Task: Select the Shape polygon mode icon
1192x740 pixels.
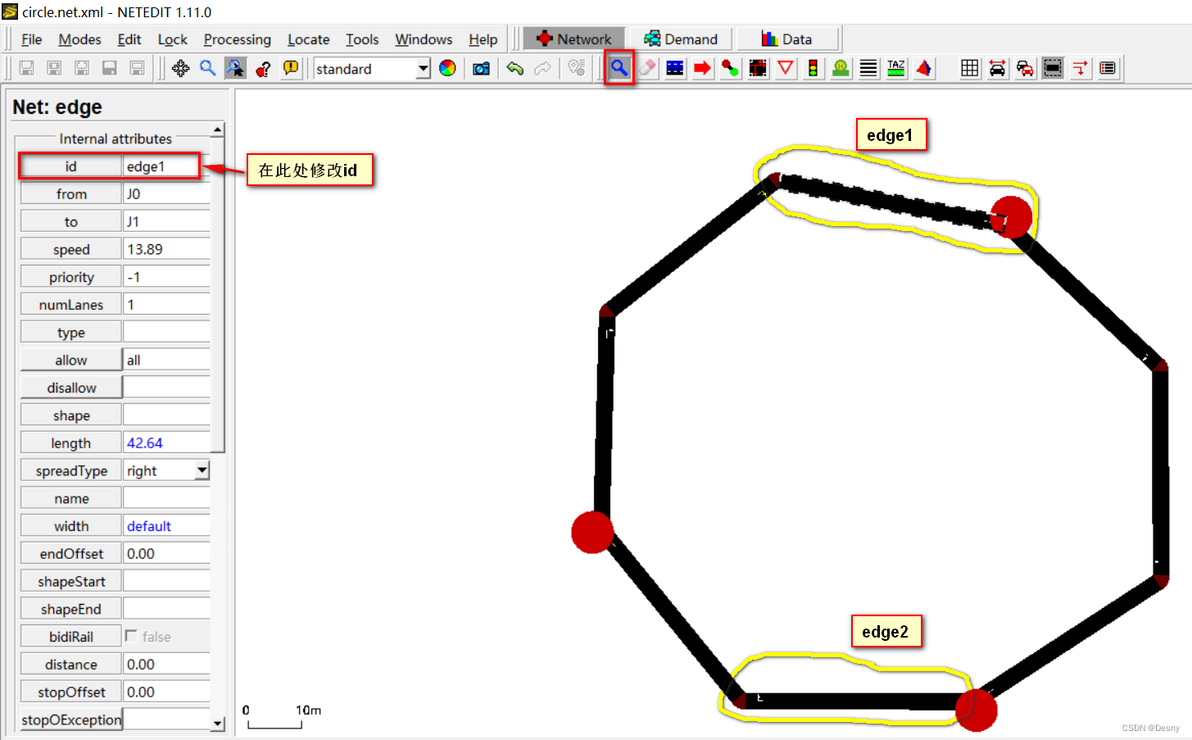Action: (x=924, y=68)
